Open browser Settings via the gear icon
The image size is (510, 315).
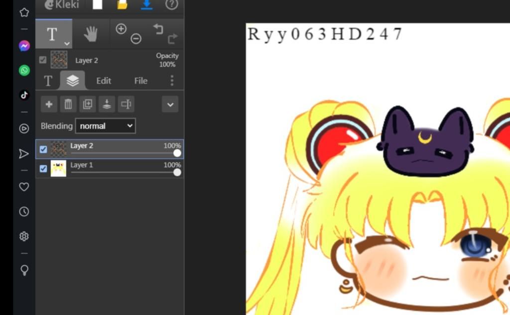click(24, 236)
